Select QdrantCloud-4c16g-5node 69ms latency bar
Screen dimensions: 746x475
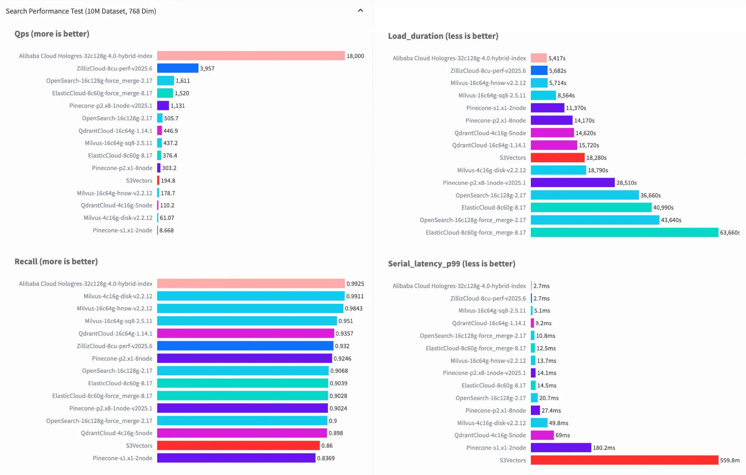tap(542, 435)
